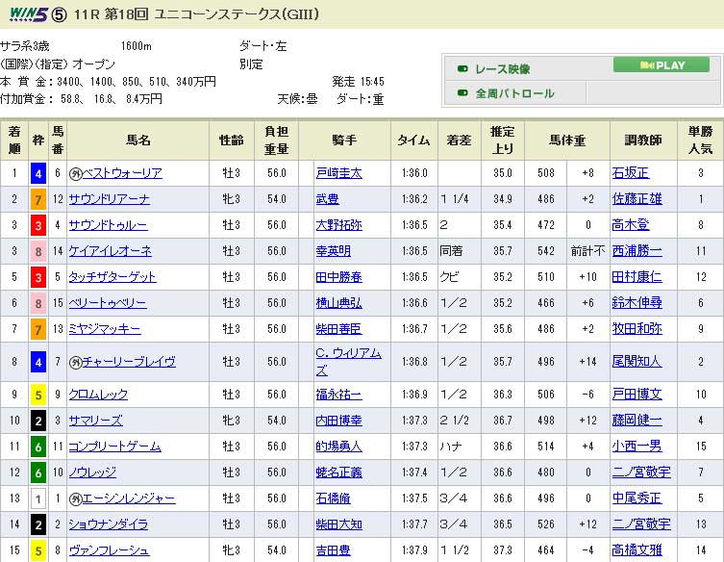Image resolution: width=724 pixels, height=562 pixels.
Task: Open trainer 田村康仁 profile
Action: (x=637, y=277)
